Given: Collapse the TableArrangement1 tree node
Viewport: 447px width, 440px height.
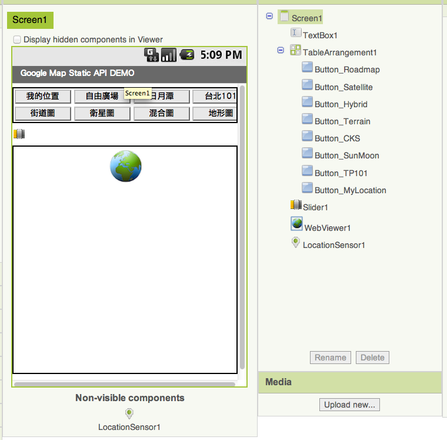Looking at the screenshot, I should [281, 50].
